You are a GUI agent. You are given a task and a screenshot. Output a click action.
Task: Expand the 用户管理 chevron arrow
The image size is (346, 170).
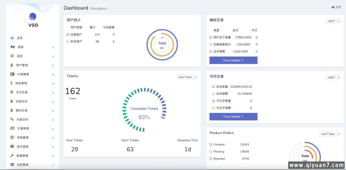point(53,65)
